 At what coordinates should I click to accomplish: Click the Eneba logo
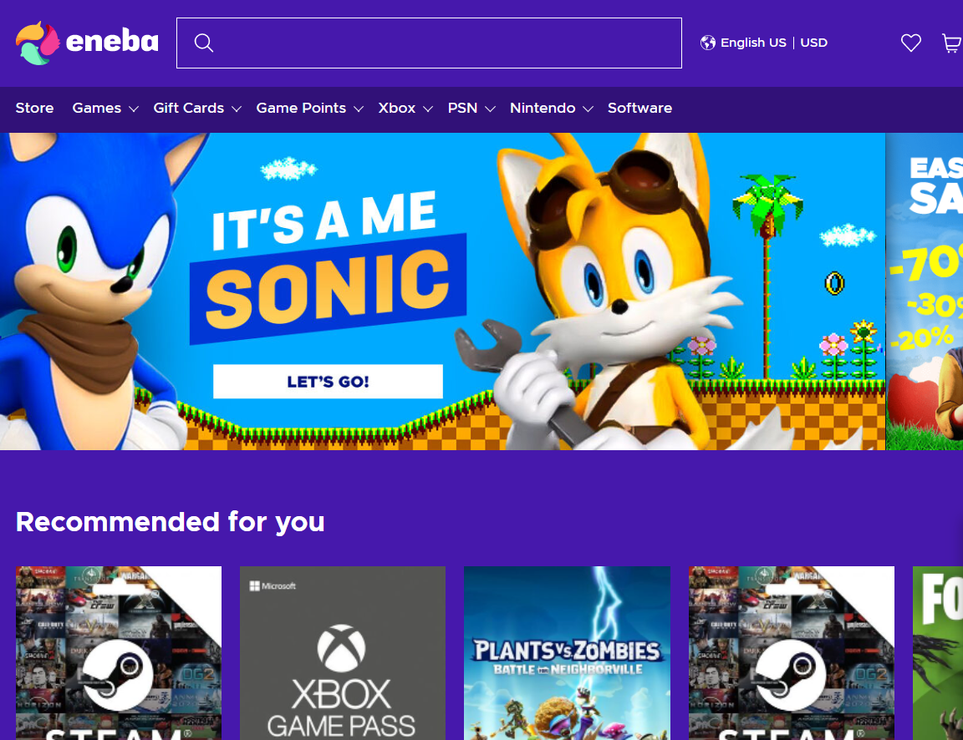coord(87,43)
